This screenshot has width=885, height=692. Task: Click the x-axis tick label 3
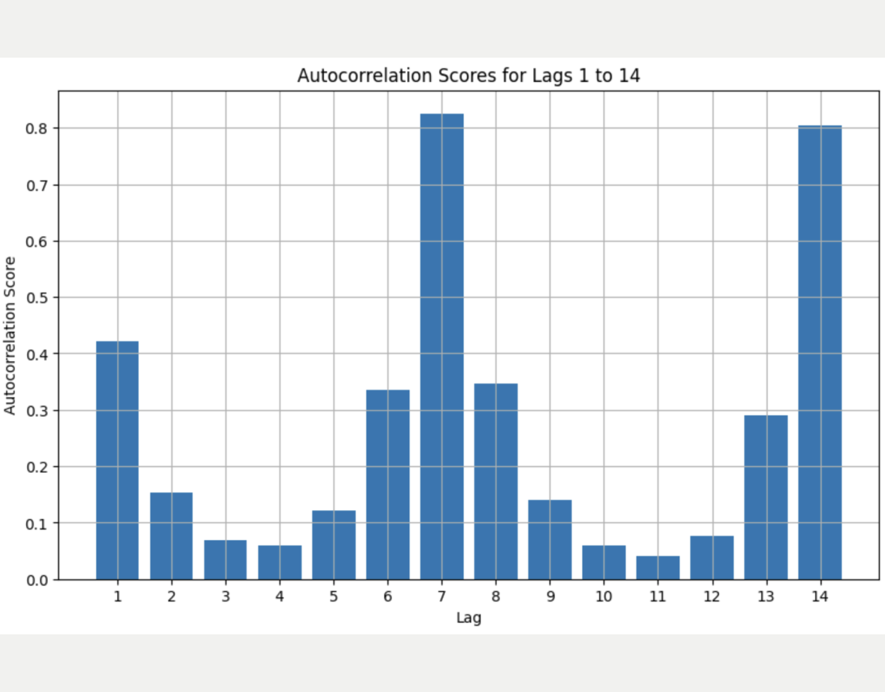pyautogui.click(x=226, y=597)
